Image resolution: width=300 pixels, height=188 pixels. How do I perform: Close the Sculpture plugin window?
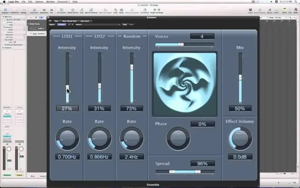click(x=48, y=17)
